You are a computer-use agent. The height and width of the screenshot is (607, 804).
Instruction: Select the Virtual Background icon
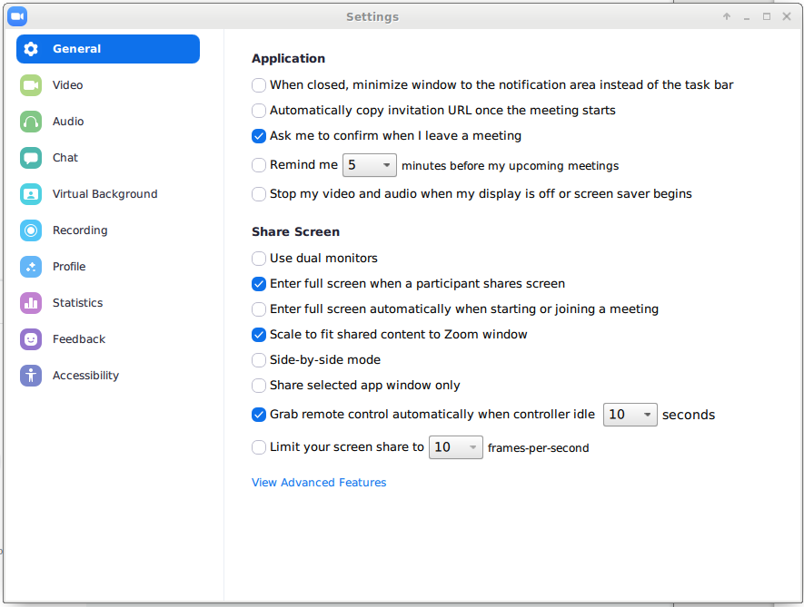point(31,194)
